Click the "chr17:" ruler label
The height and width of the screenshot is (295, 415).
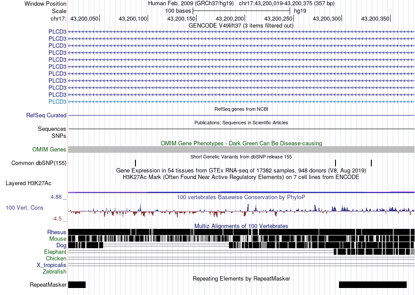pyautogui.click(x=58, y=18)
